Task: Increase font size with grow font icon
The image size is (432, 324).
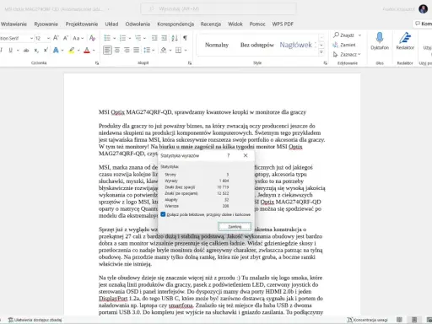Action: point(56,38)
